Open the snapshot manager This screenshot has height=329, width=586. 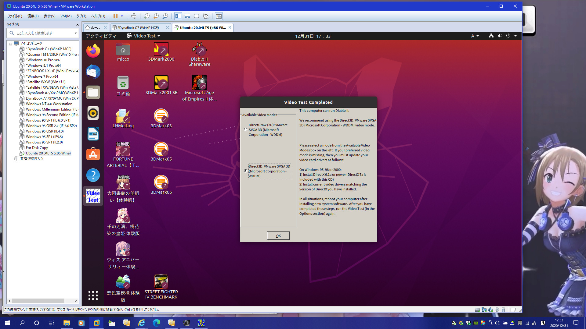[165, 16]
